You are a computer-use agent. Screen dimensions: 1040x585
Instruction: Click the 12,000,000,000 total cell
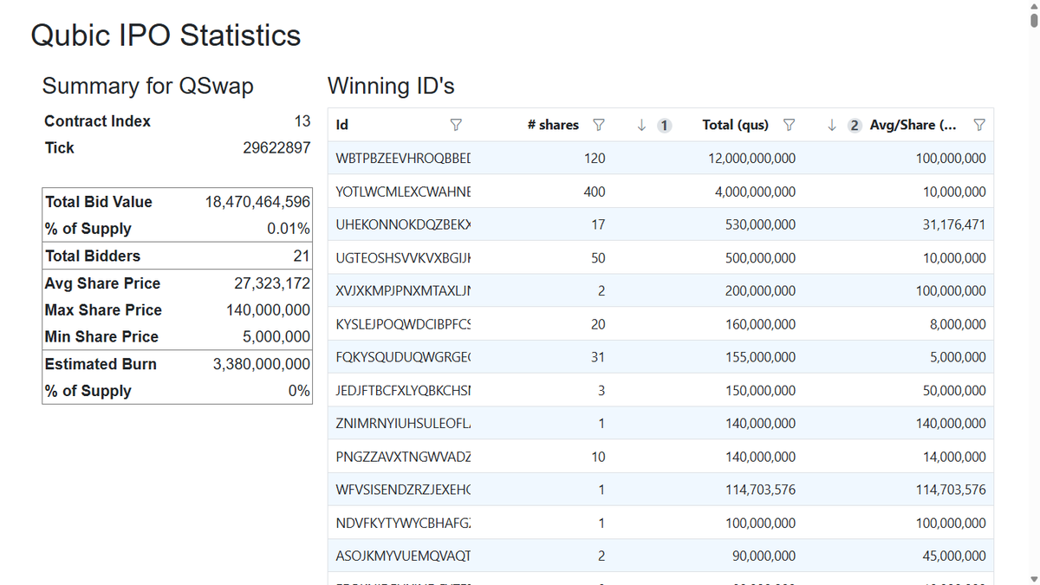pyautogui.click(x=709, y=159)
